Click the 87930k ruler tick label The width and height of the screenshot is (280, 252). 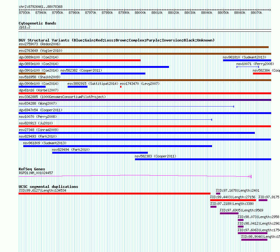[25, 13]
